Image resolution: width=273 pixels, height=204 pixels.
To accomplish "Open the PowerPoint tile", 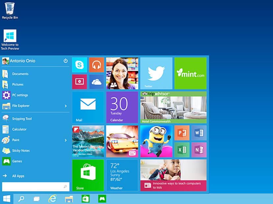I will click(x=182, y=133).
